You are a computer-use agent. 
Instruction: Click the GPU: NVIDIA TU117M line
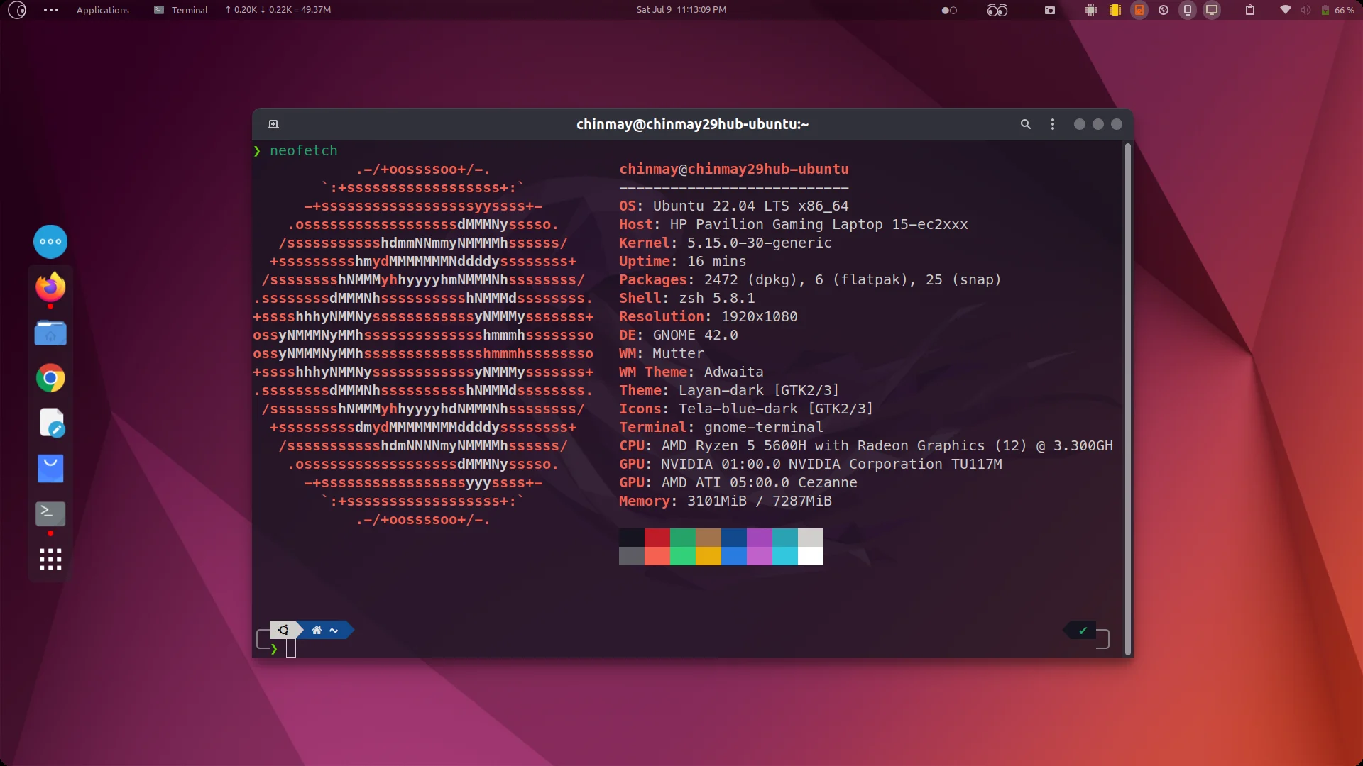coord(811,464)
